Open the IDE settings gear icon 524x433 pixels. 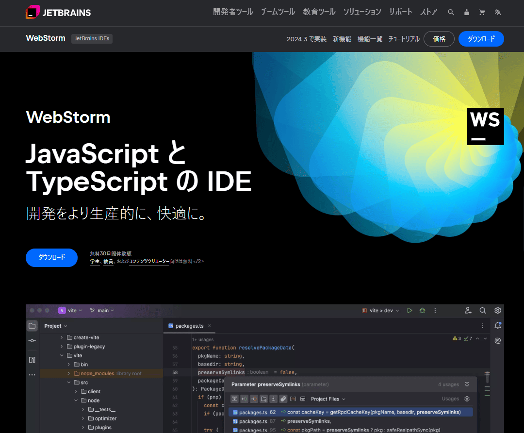498,310
